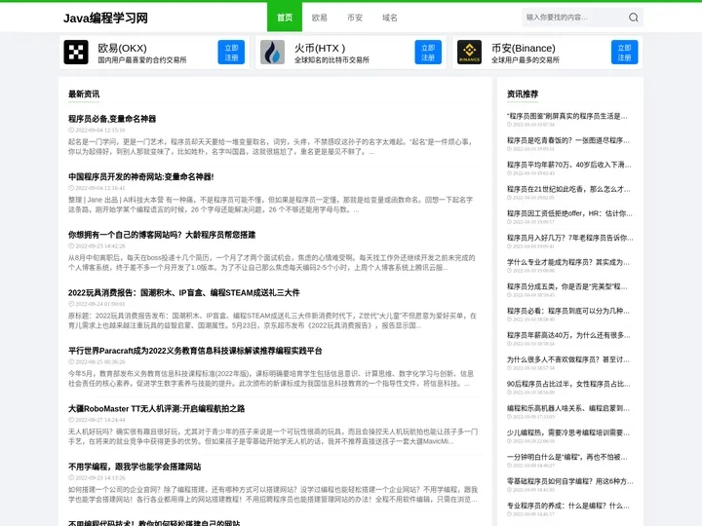This screenshot has width=702, height=526.
Task: Click the search magnifier icon
Action: click(x=633, y=18)
